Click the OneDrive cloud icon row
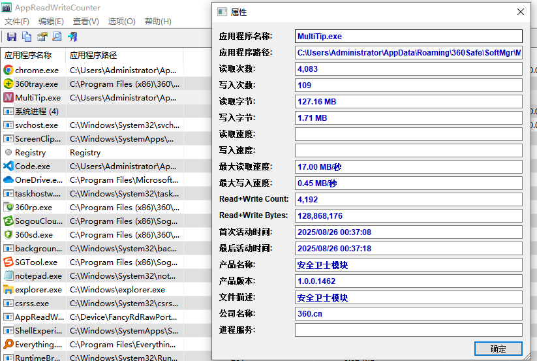Image resolution: width=537 pixels, height=361 pixels. 8,180
